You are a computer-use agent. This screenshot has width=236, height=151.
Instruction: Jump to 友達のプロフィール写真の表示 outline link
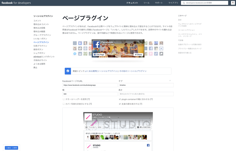pyautogui.click(x=190, y=44)
